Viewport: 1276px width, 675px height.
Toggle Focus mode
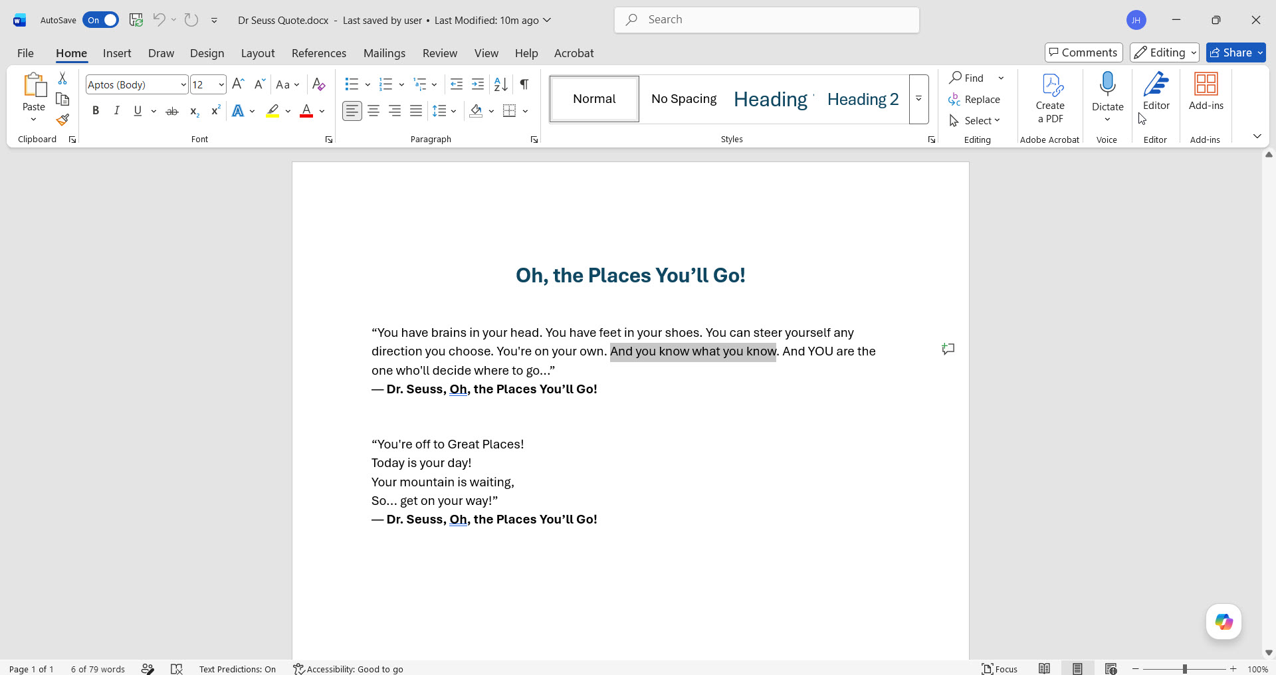click(x=1000, y=668)
